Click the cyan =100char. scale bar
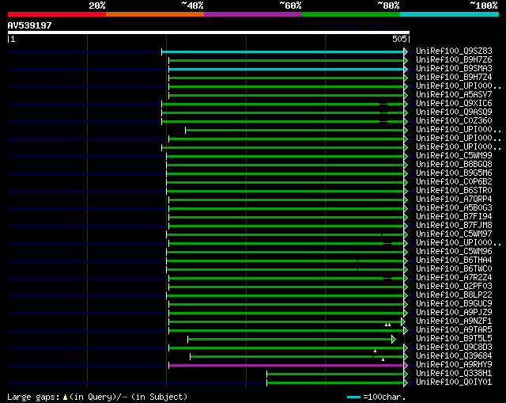Viewport: 506px width, 403px height. tap(353, 397)
